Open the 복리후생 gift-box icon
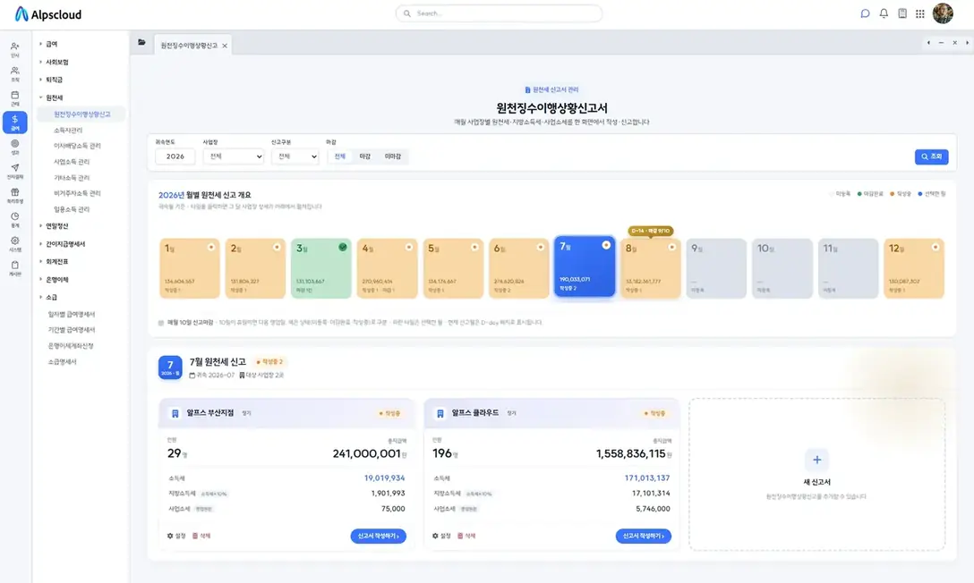This screenshot has width=974, height=583. click(15, 195)
